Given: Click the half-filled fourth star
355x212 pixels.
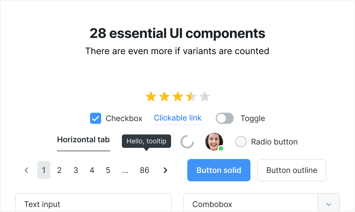Looking at the screenshot, I should (x=191, y=97).
